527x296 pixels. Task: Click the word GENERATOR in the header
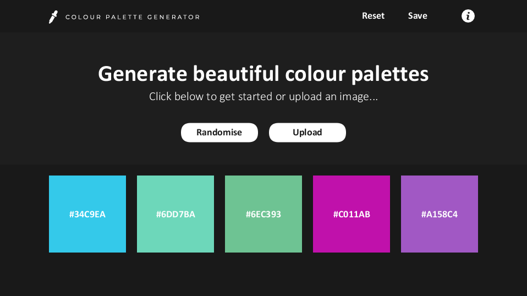coord(173,17)
